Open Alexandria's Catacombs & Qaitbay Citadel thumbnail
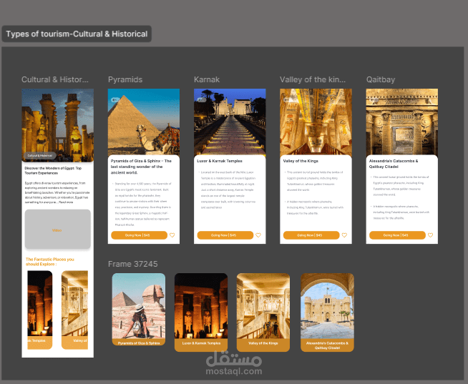 pos(328,312)
